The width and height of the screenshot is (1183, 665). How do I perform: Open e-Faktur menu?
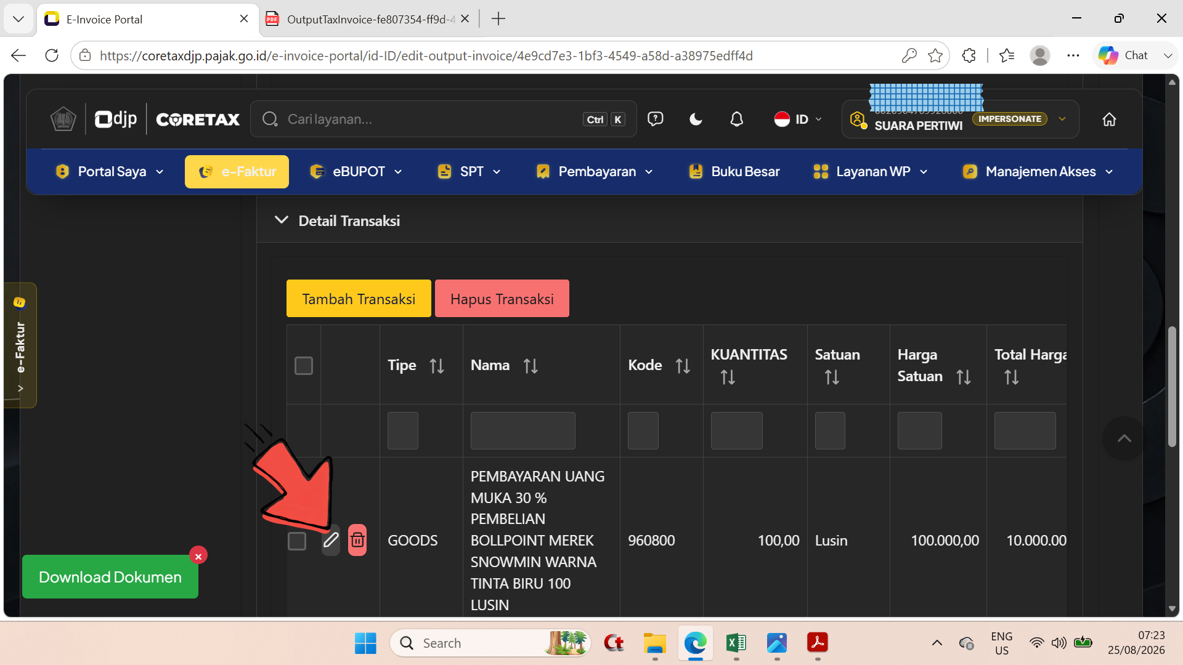tap(237, 171)
